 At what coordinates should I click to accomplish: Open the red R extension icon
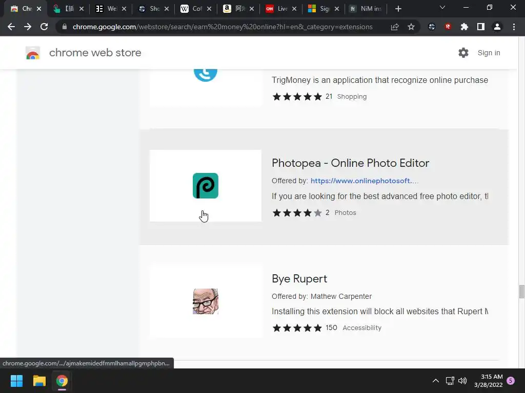(x=448, y=27)
